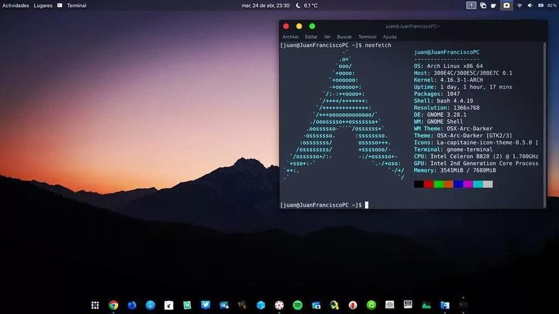Open the Lugares places menu

coord(43,5)
